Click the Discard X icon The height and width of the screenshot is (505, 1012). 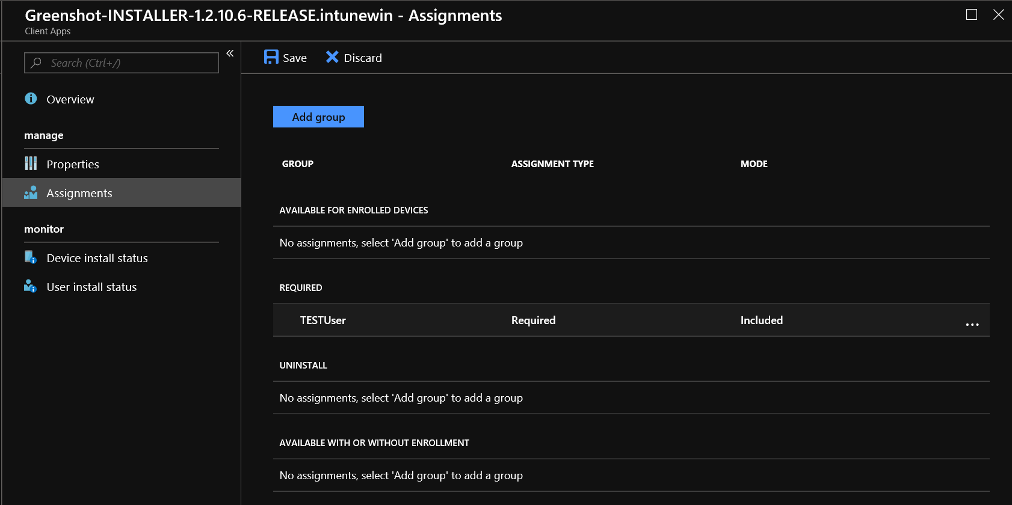pyautogui.click(x=332, y=57)
